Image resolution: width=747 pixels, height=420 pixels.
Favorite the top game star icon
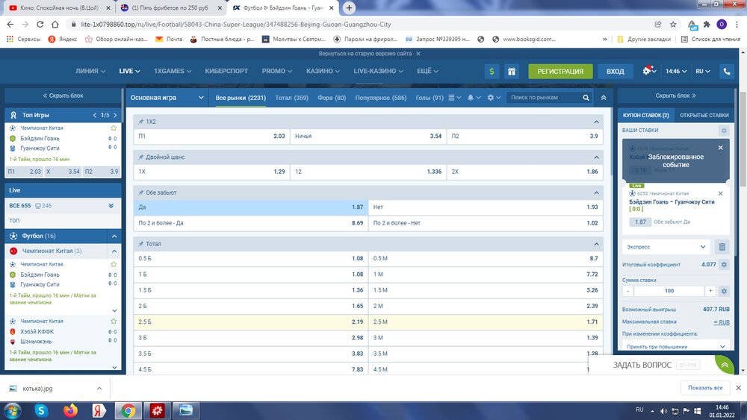114,128
